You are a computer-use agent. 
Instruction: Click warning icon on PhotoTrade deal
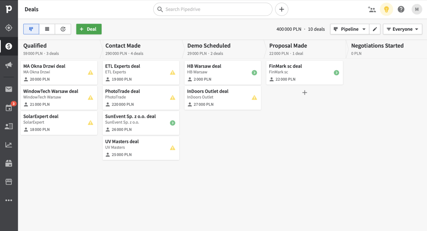pos(173,98)
